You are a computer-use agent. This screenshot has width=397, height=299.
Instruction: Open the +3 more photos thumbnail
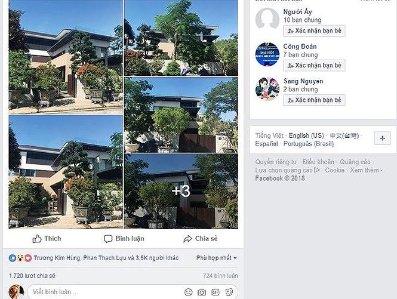181,192
